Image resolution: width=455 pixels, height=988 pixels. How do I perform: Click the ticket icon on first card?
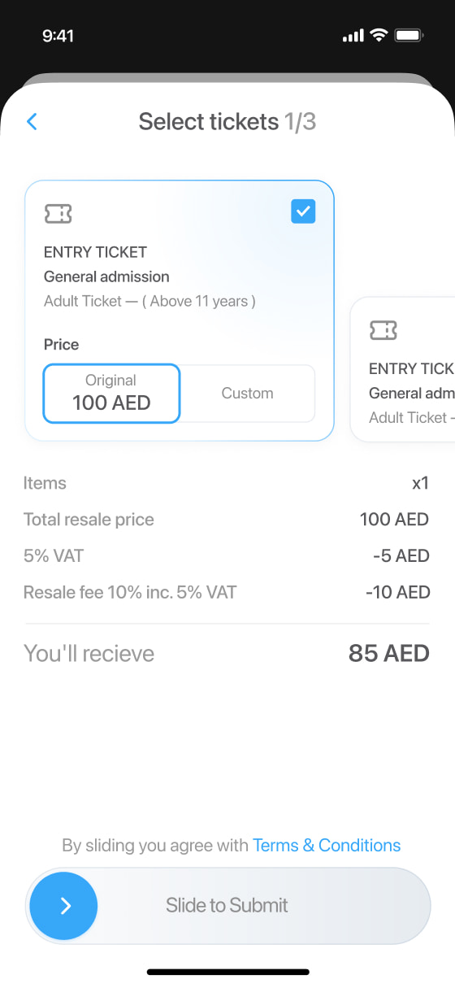[x=58, y=214]
